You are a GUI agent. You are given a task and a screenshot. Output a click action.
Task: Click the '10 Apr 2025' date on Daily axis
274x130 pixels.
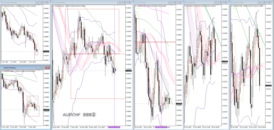pos(56,127)
